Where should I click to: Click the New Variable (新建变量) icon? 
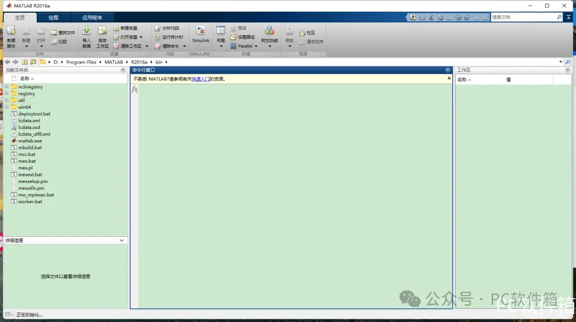pyautogui.click(x=116, y=28)
